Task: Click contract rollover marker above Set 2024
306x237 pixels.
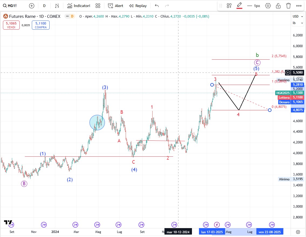Action: click(141, 225)
